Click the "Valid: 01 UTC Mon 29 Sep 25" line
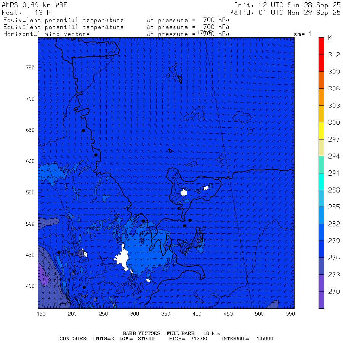343x343 pixels. point(285,13)
